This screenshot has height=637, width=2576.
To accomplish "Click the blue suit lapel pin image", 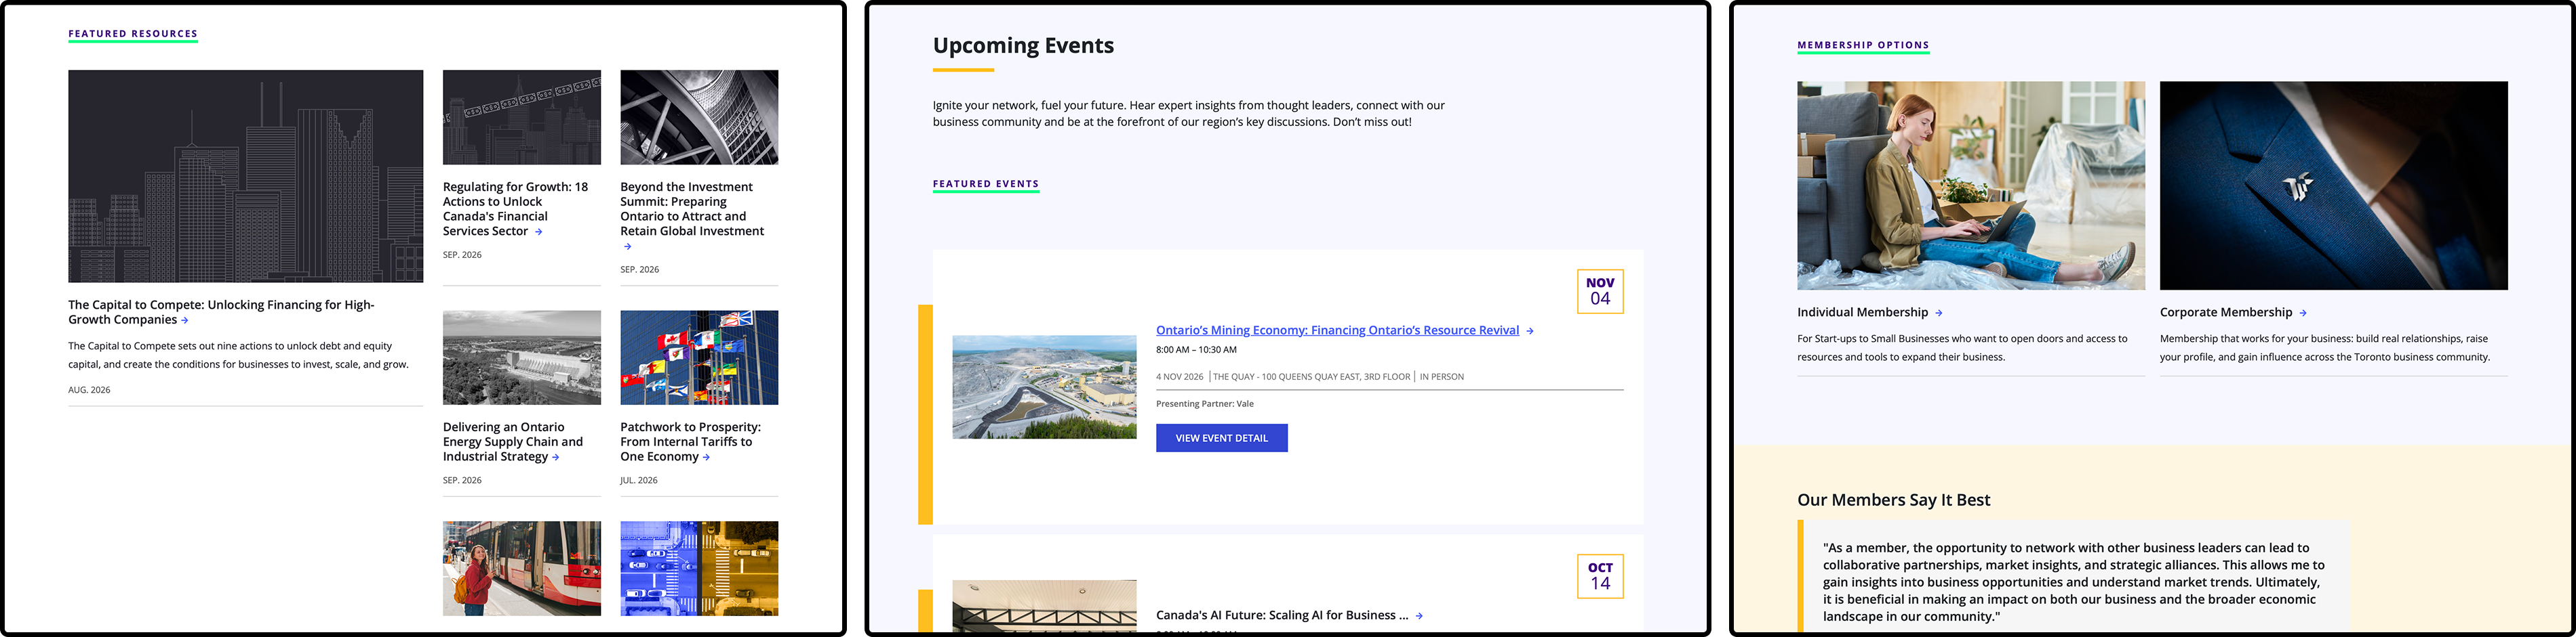I will 2334,185.
